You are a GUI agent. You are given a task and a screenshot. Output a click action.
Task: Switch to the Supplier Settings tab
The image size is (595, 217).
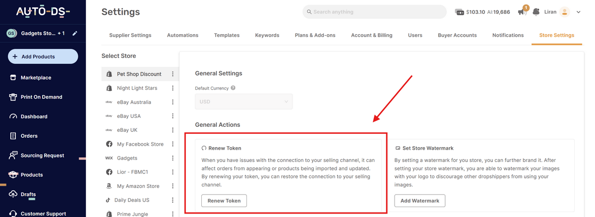coord(130,35)
